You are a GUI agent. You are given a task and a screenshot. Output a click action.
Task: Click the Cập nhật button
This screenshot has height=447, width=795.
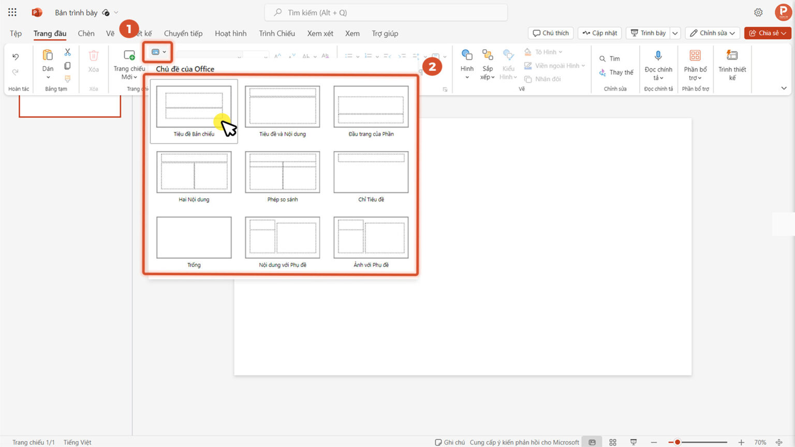(x=599, y=33)
